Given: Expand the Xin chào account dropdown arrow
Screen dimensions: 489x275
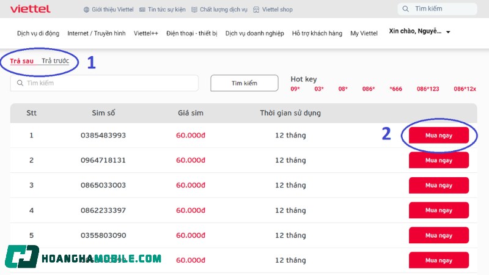Looking at the screenshot, I should pyautogui.click(x=448, y=32).
